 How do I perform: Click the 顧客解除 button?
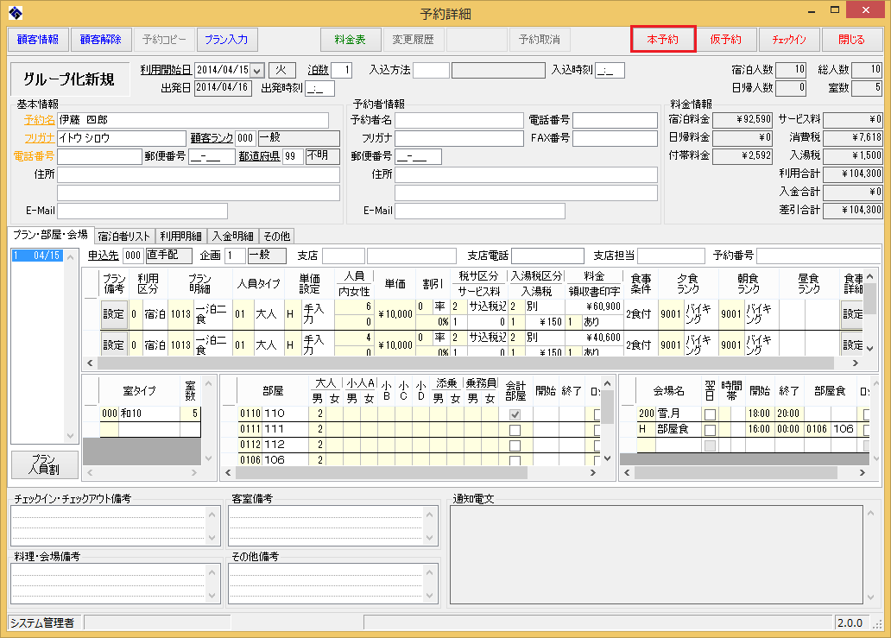[x=100, y=39]
